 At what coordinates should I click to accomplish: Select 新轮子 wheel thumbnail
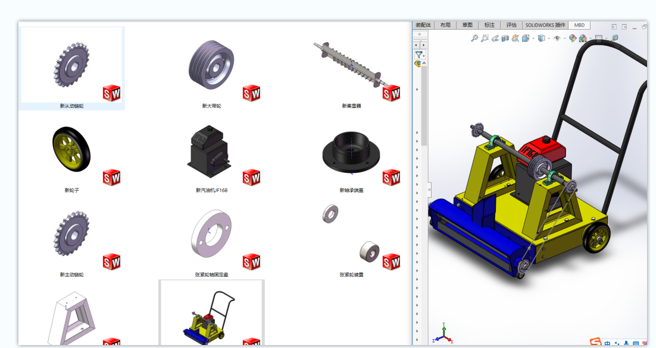(71, 149)
